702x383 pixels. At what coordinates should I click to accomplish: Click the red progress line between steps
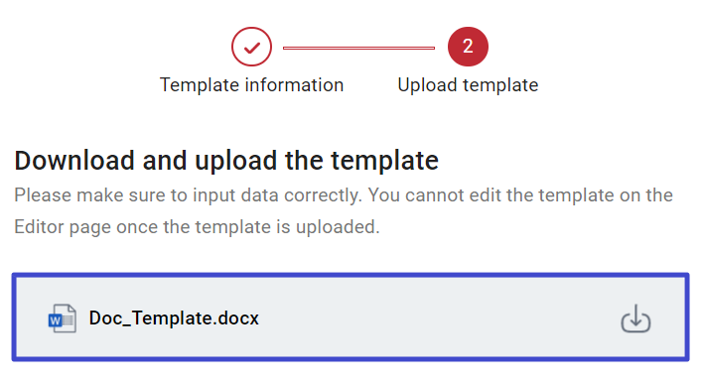pos(358,48)
